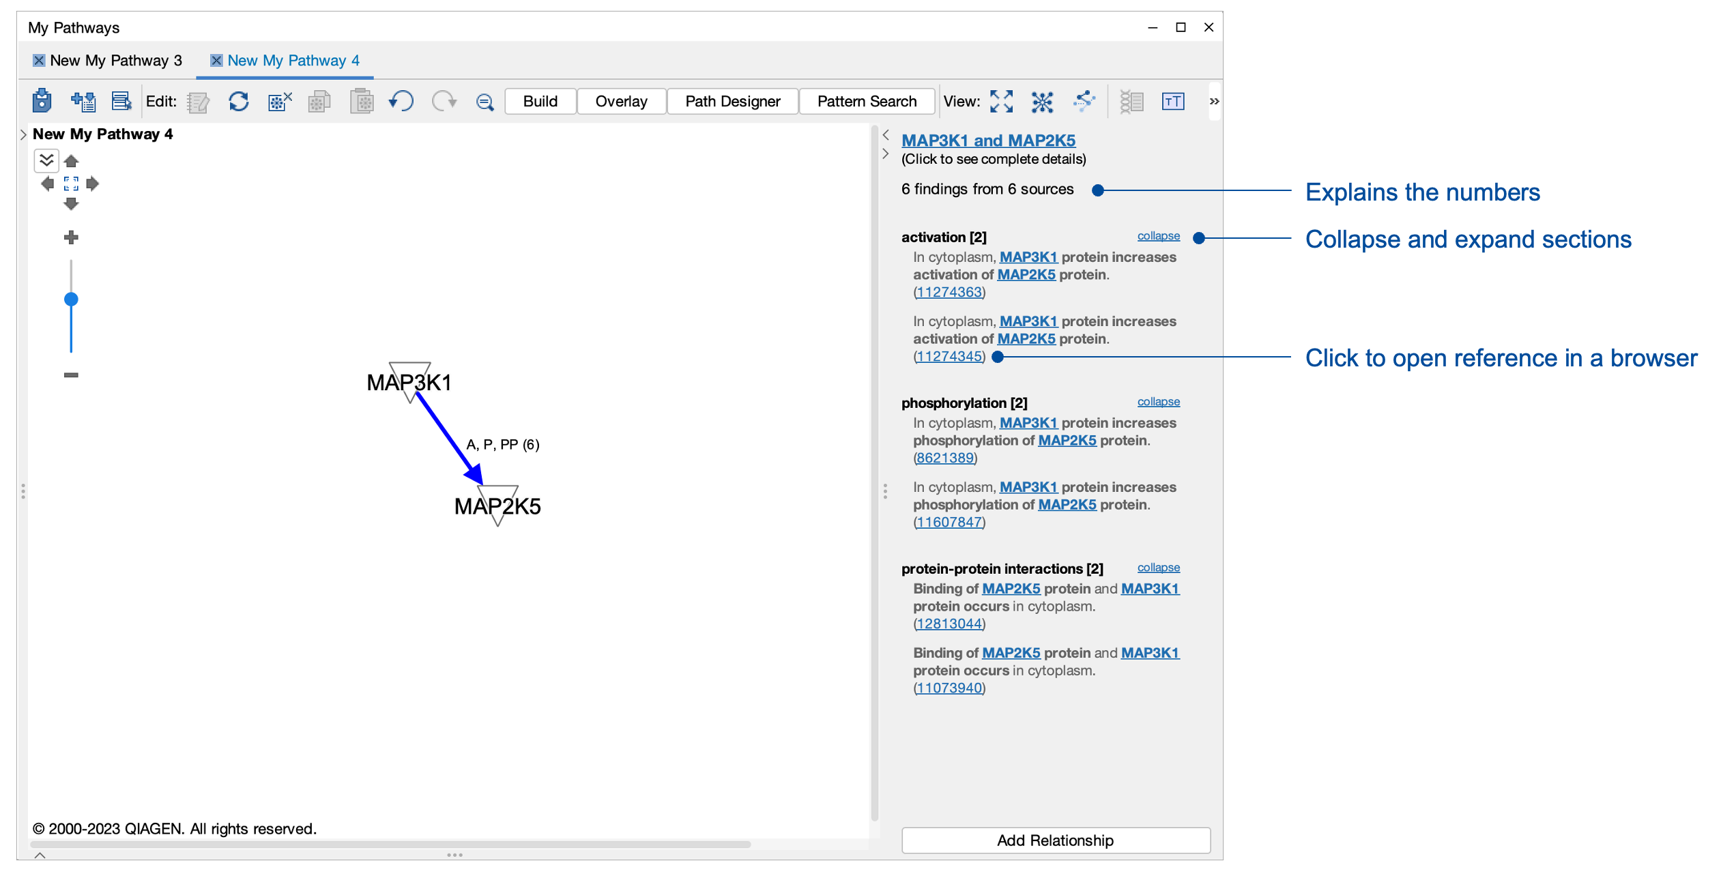Select the MAP2K5 node on canvas
Screen dimensions: 1721x876
497,506
